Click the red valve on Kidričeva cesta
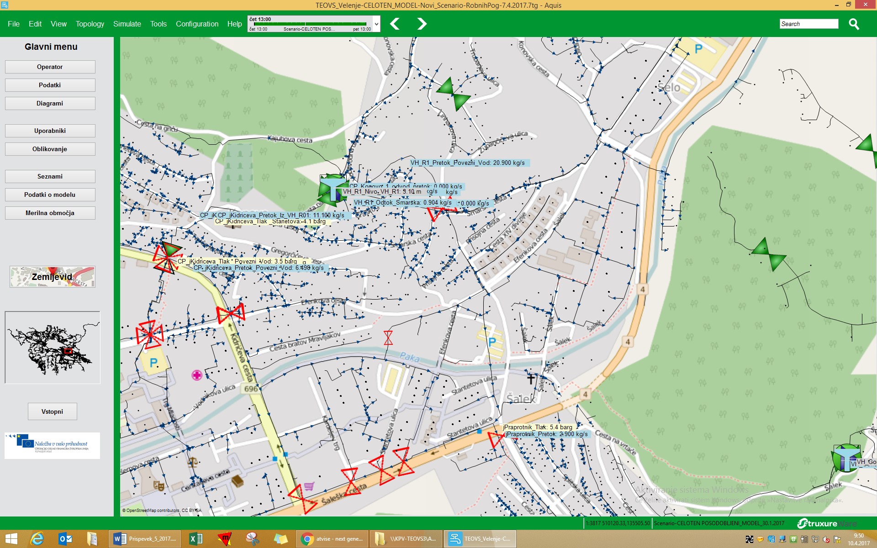The image size is (877, 548). (x=231, y=314)
